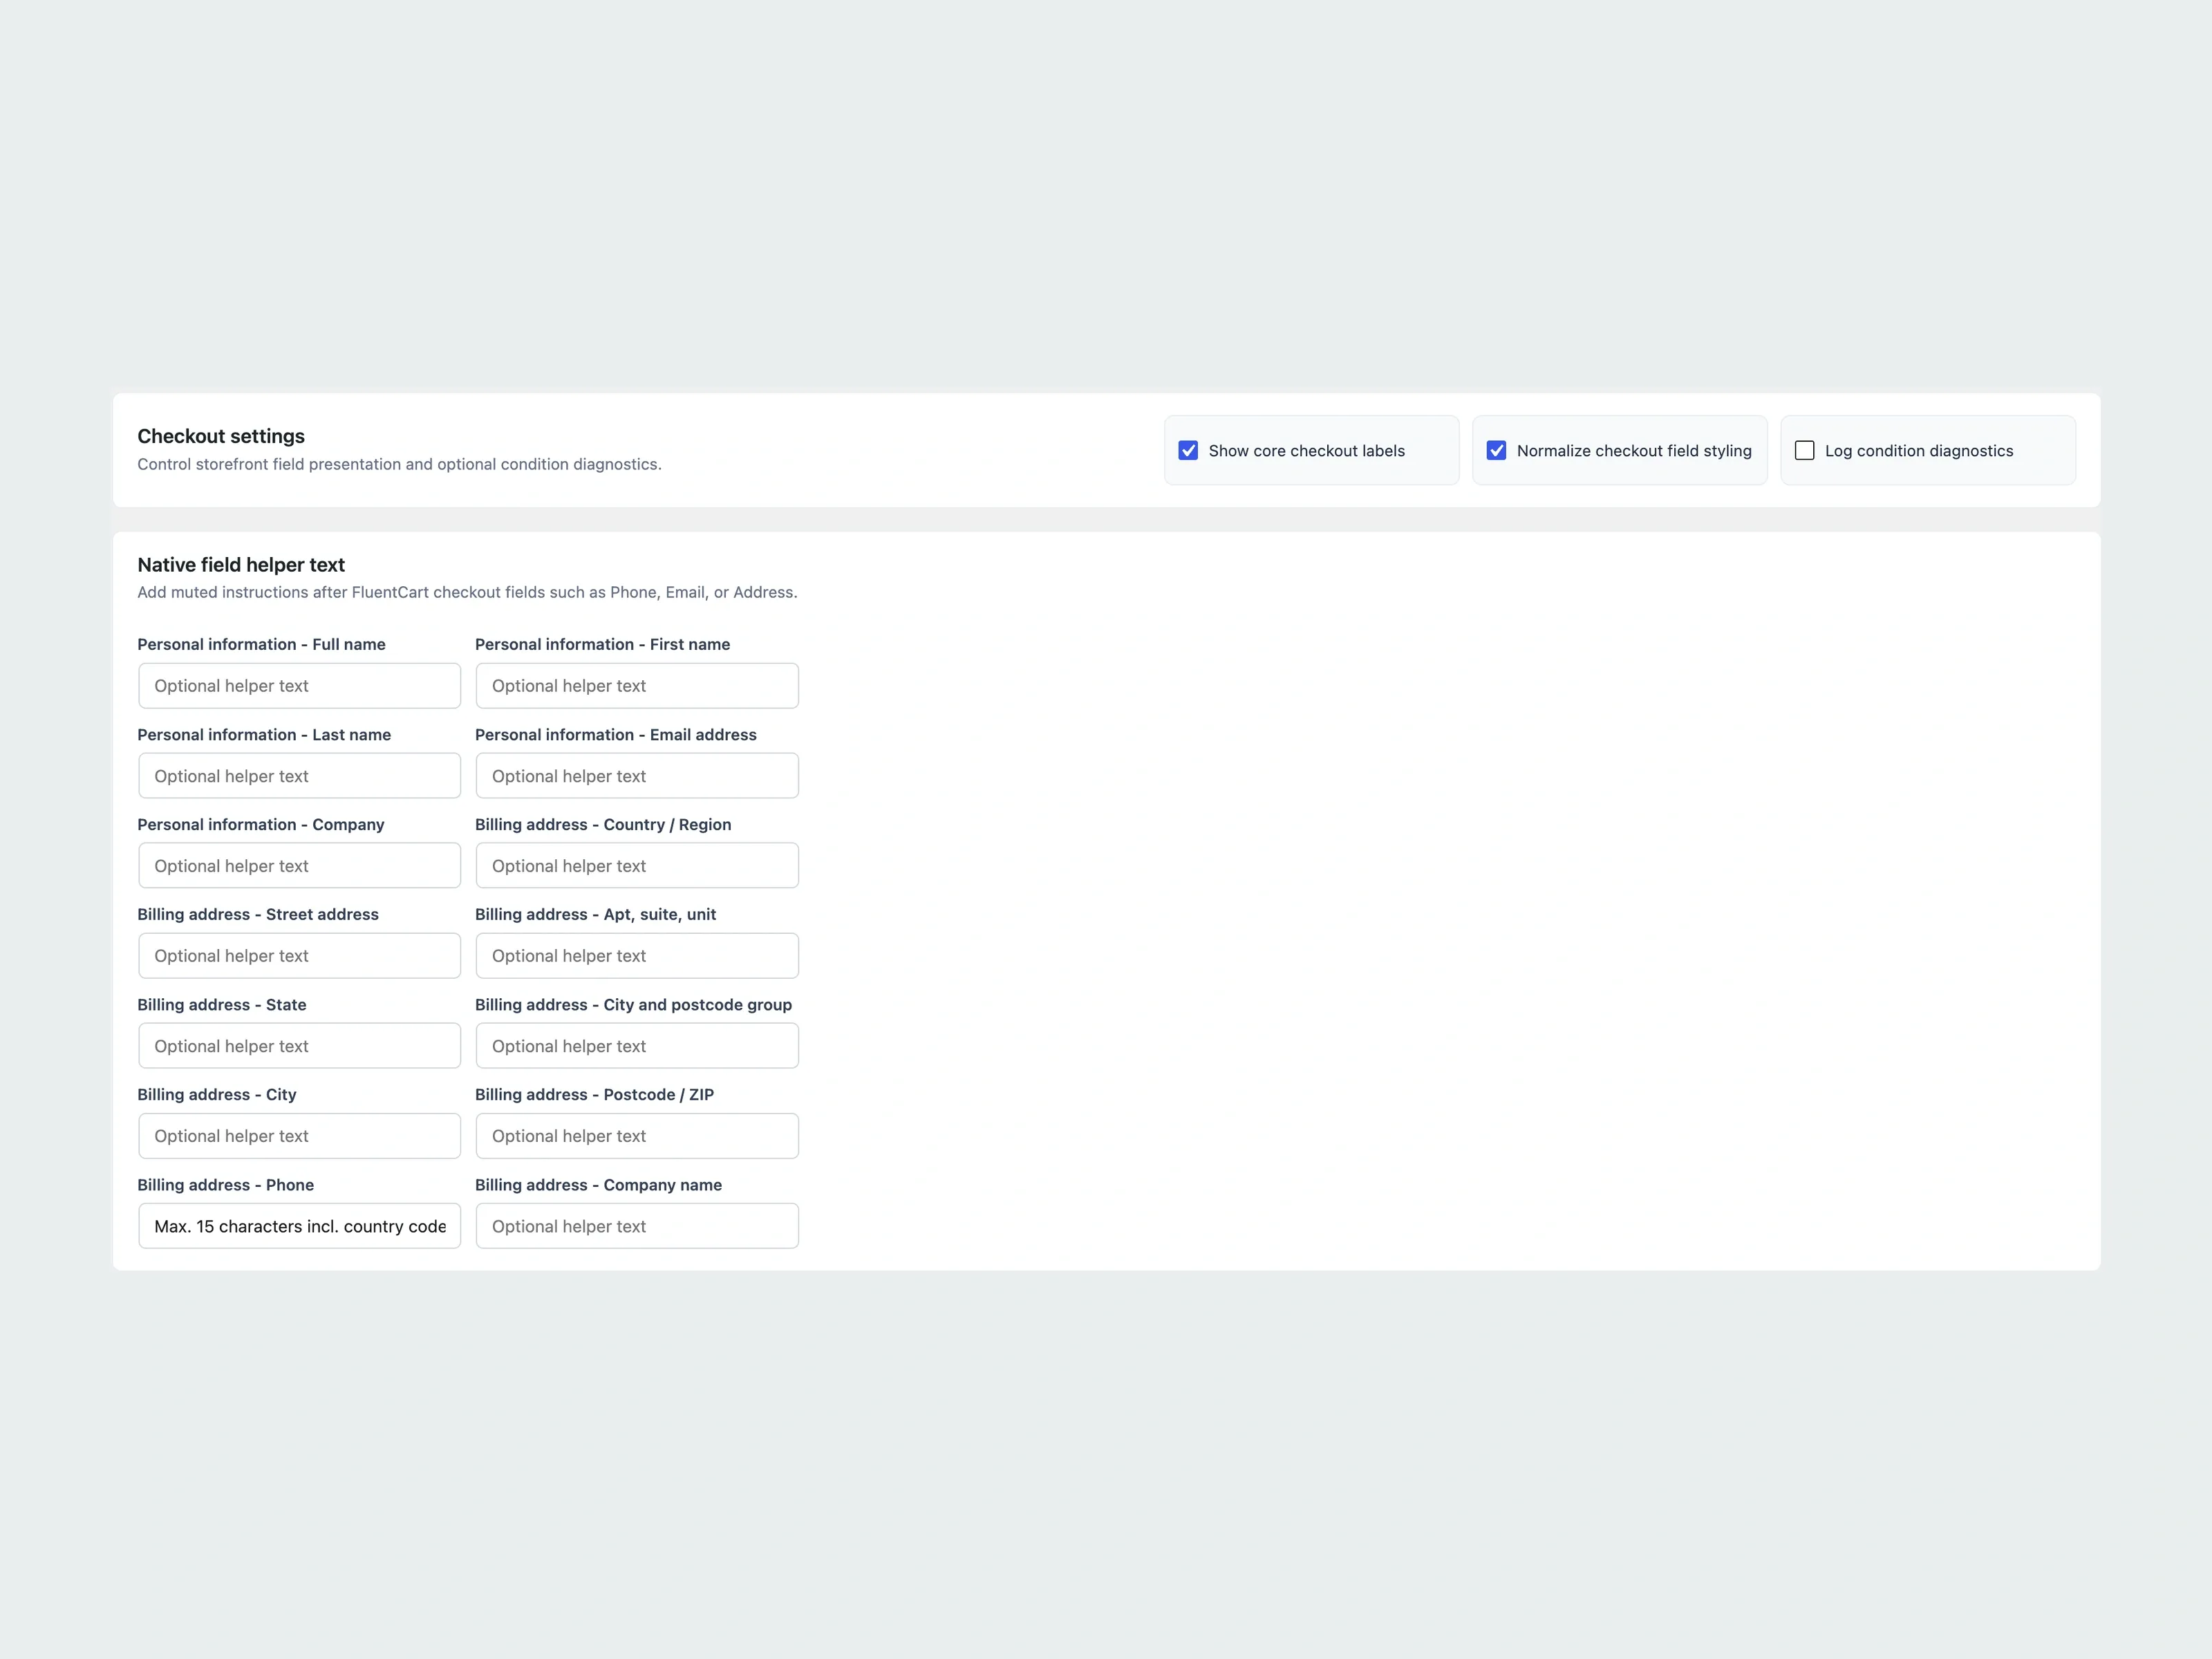The image size is (2212, 1659).
Task: Click the Show core checkout labels text
Action: coord(1306,451)
